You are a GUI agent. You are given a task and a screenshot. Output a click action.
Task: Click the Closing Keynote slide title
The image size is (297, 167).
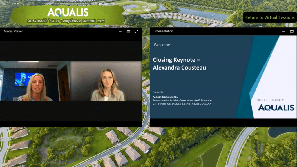(180, 63)
